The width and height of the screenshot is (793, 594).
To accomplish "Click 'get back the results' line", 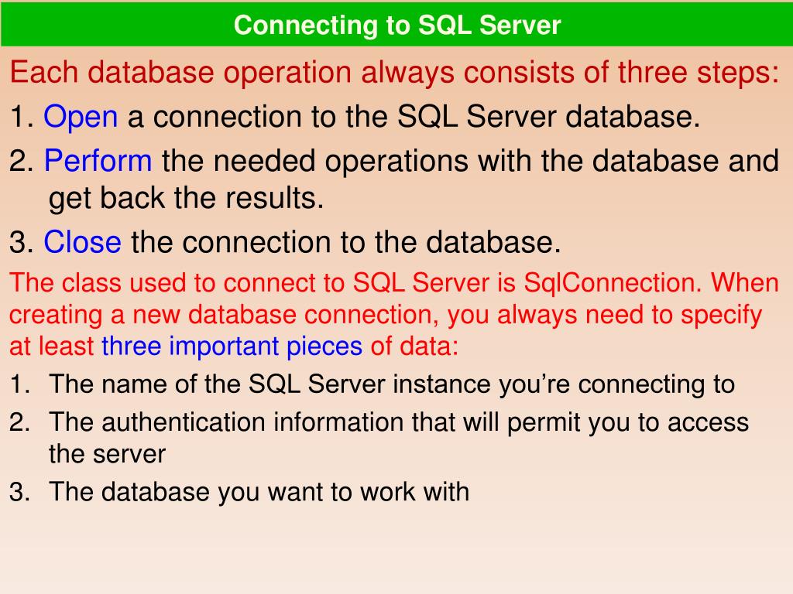I will [186, 198].
